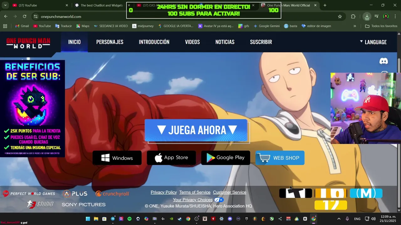Screen dimensions: 401x225
Task: Open the taskbar microphone icon
Action: coord(347,219)
